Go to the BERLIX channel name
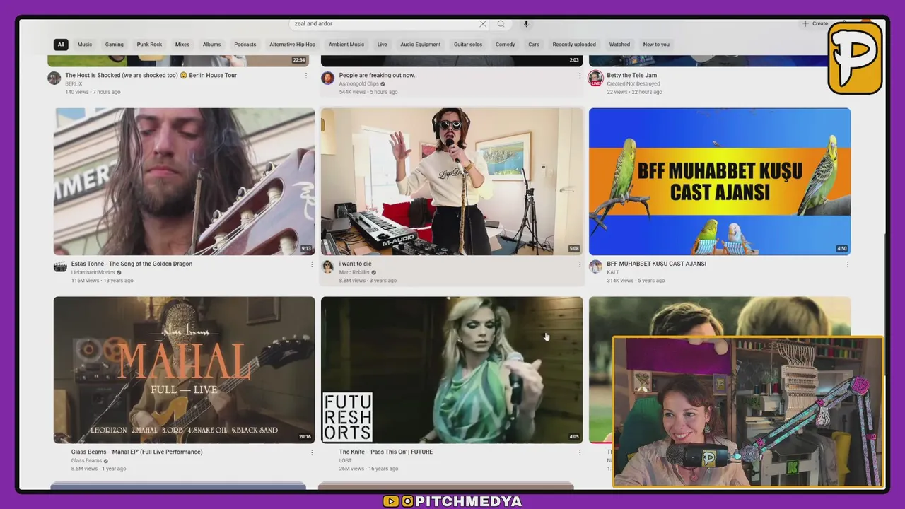 (74, 83)
